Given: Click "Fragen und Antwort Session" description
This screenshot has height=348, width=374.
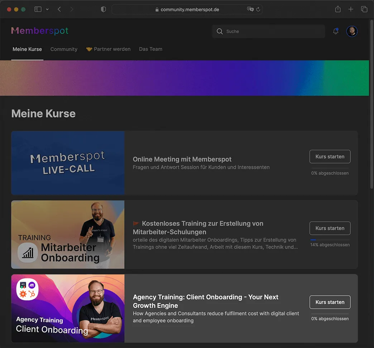Looking at the screenshot, I should point(201,167).
